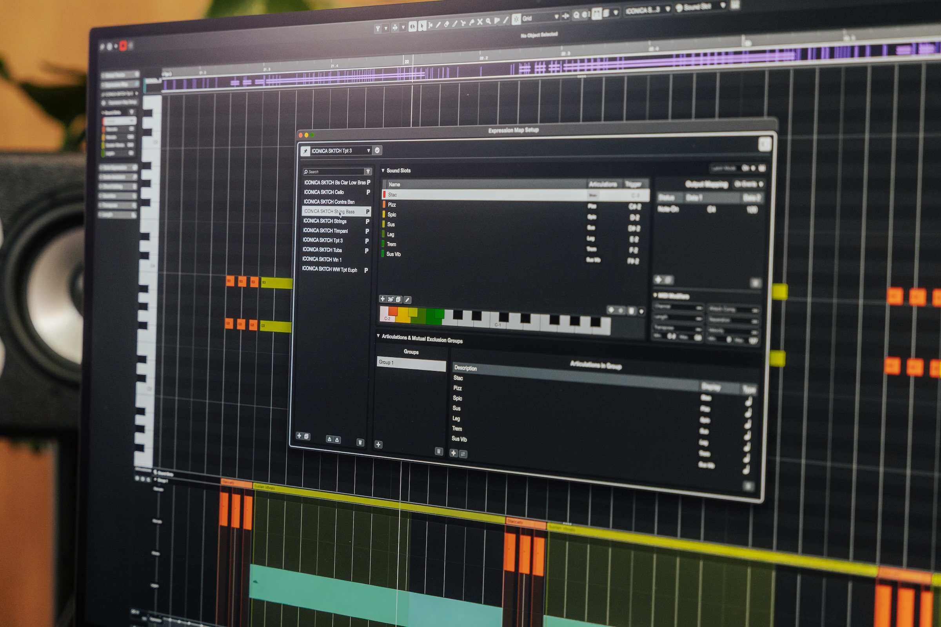
Task: Add a new sound slot with plus icon
Action: tap(383, 299)
